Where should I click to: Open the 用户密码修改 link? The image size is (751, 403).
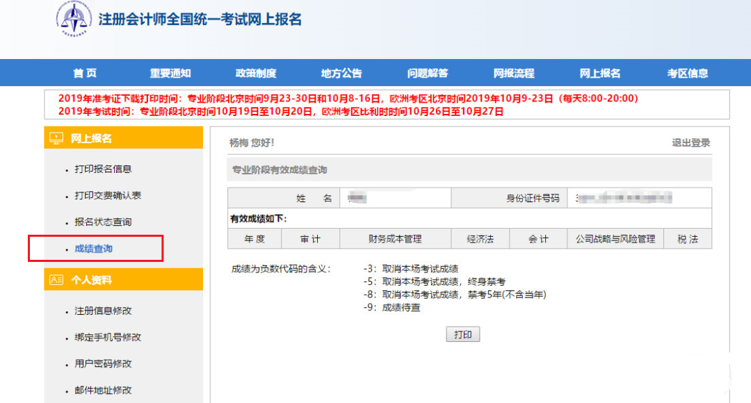tap(103, 363)
